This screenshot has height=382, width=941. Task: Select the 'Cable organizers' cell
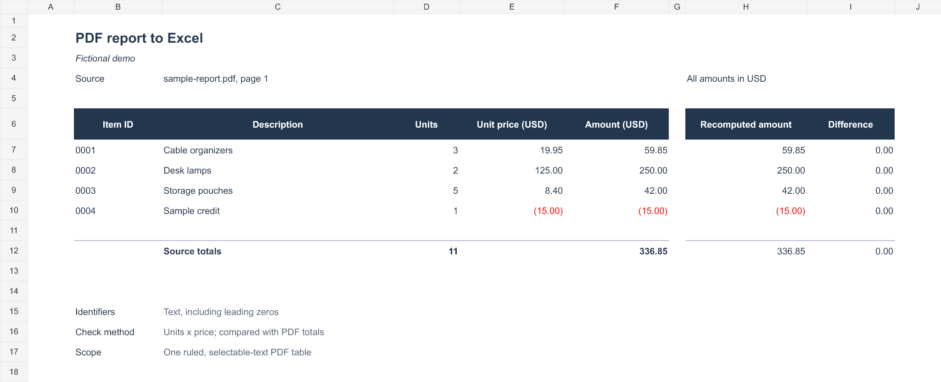278,150
